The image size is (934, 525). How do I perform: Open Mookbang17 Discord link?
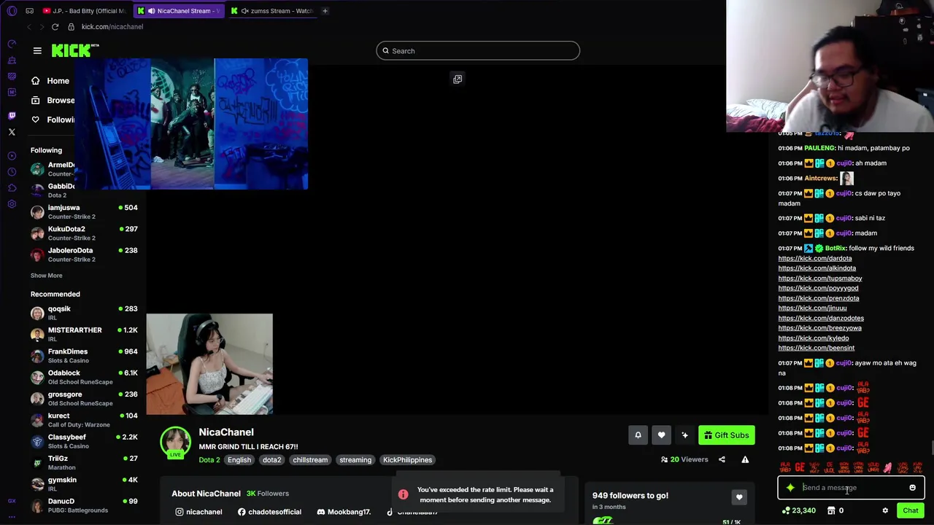pos(344,512)
